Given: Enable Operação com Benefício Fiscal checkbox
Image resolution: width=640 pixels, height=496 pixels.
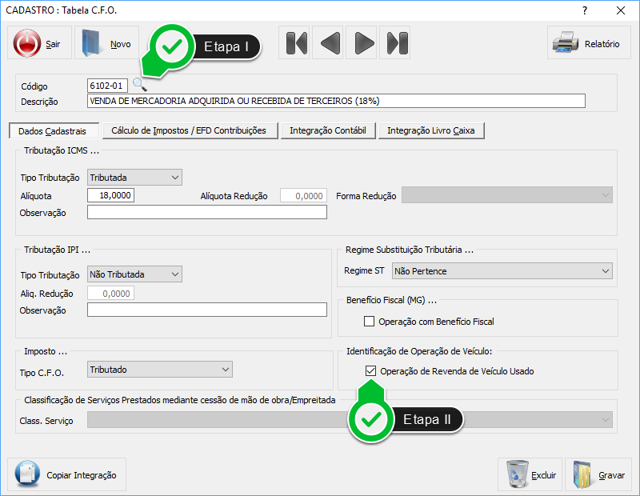Looking at the screenshot, I should pyautogui.click(x=370, y=322).
